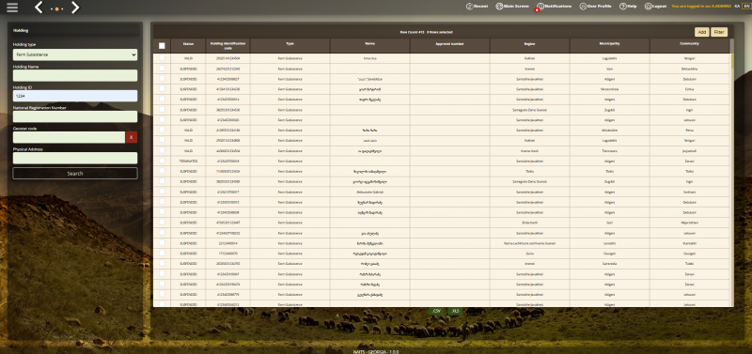Image resolution: width=752 pixels, height=354 pixels.
Task: Click the Vani municipality cell
Action: (609, 68)
